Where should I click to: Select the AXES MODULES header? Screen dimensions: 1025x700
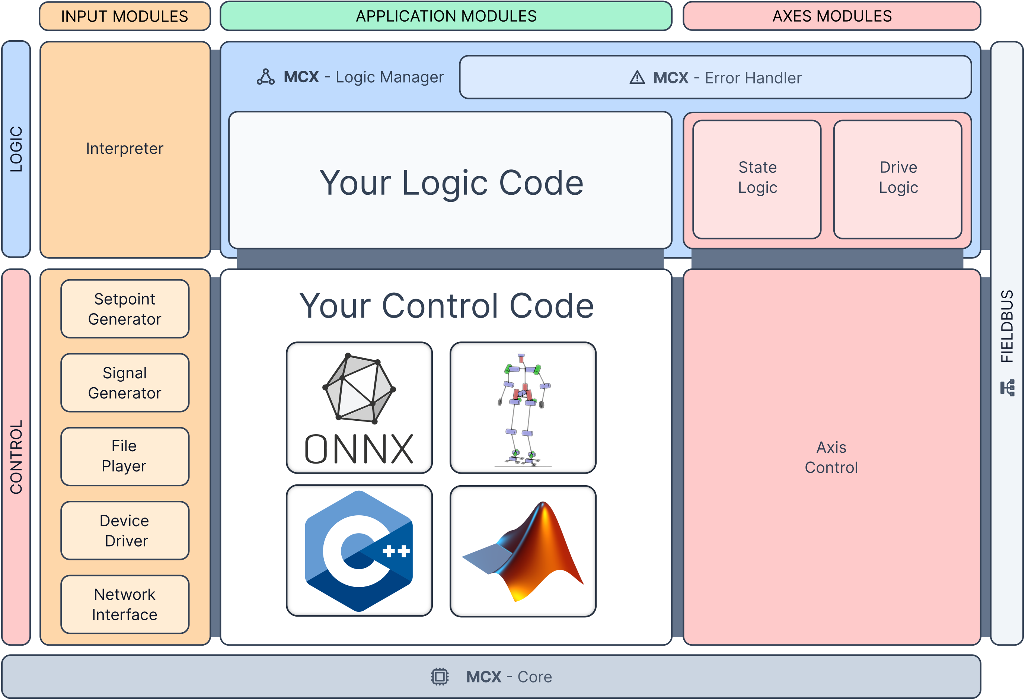click(x=831, y=16)
